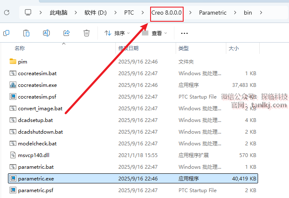Open the 排序 sort dropdown
This screenshot has height=198, width=289.
click(117, 33)
